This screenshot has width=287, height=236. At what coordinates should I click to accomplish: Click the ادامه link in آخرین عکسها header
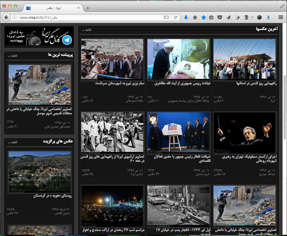click(87, 30)
